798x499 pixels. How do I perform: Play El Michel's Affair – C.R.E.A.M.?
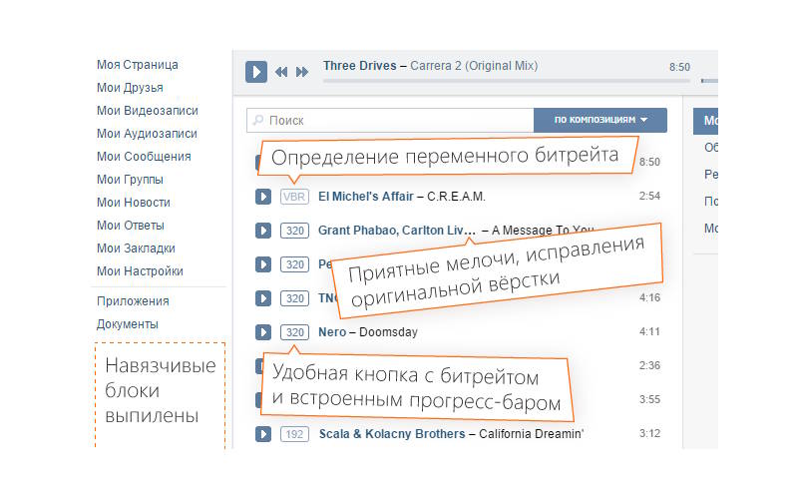263,197
